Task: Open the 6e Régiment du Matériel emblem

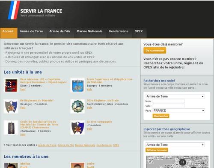Action: click(x=11, y=106)
